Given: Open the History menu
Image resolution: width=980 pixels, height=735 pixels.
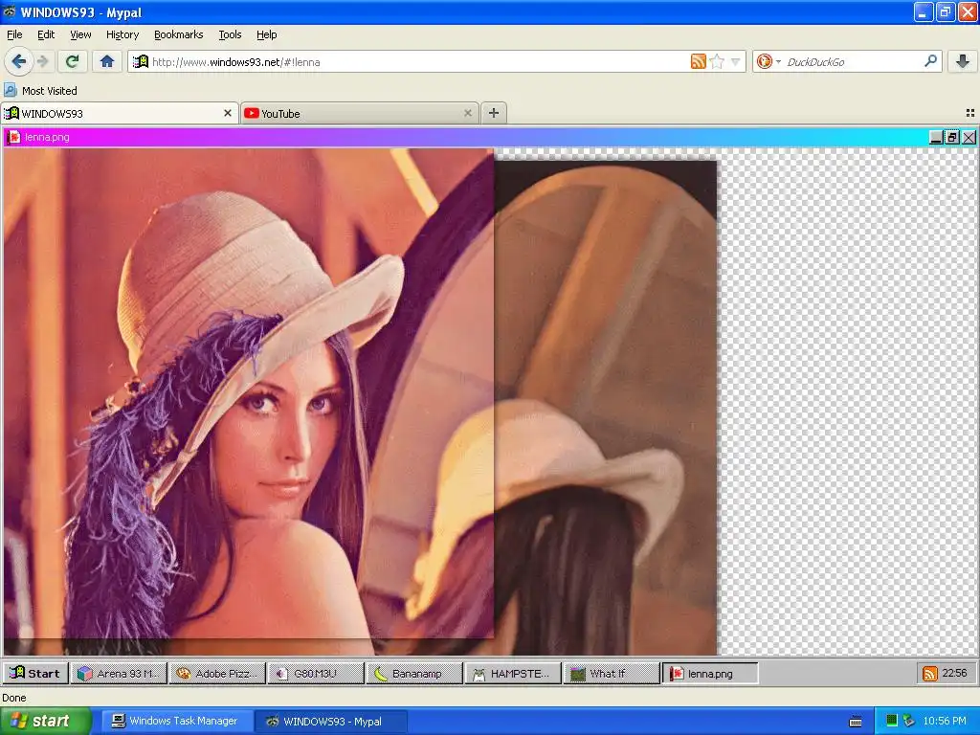Looking at the screenshot, I should coord(122,34).
